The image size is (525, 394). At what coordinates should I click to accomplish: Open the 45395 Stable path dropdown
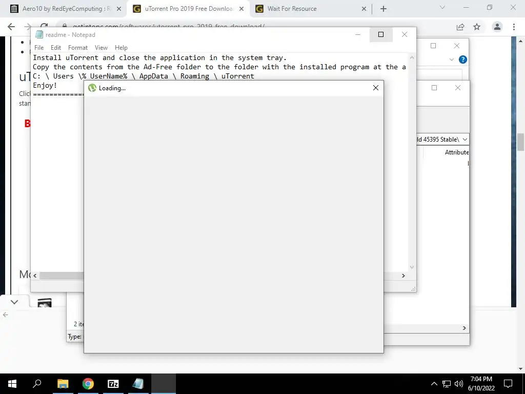tap(465, 140)
